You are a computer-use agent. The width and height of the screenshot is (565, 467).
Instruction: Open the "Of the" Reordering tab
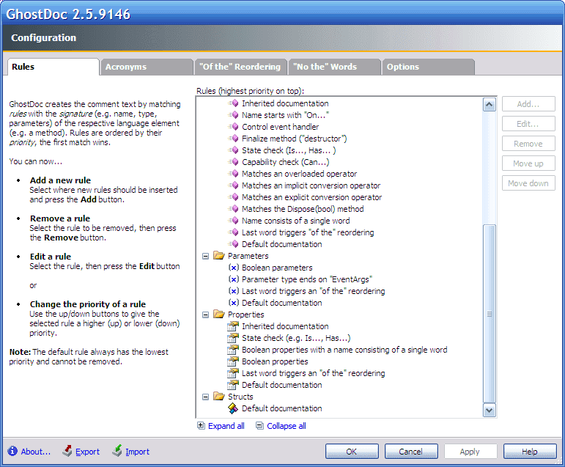240,67
